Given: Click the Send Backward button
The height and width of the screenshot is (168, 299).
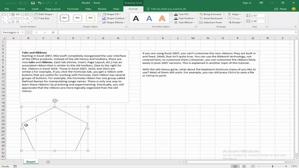Looking at the screenshot, I should point(211,18).
